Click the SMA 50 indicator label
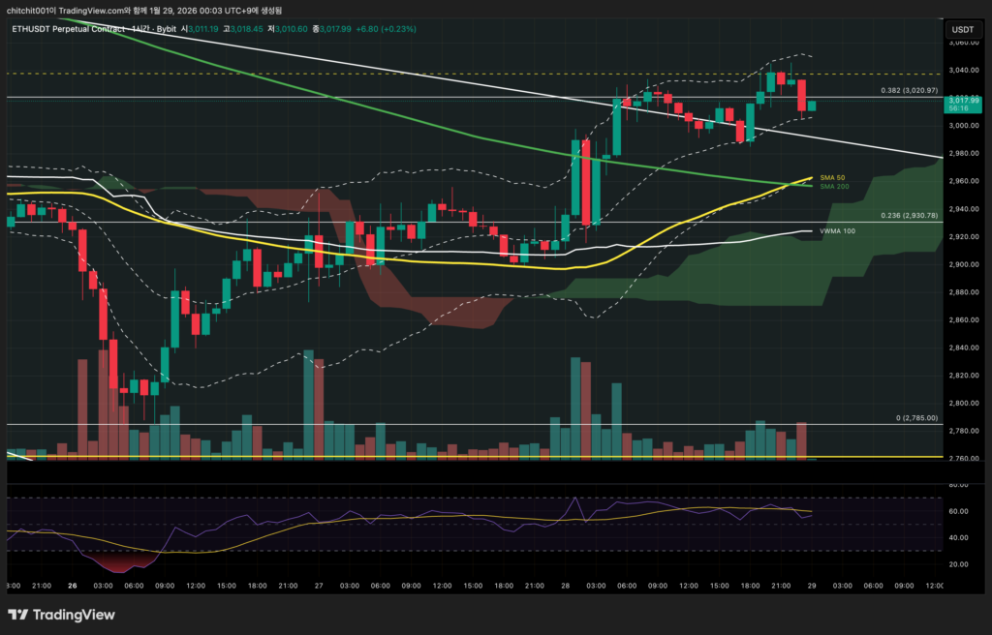 coord(833,178)
